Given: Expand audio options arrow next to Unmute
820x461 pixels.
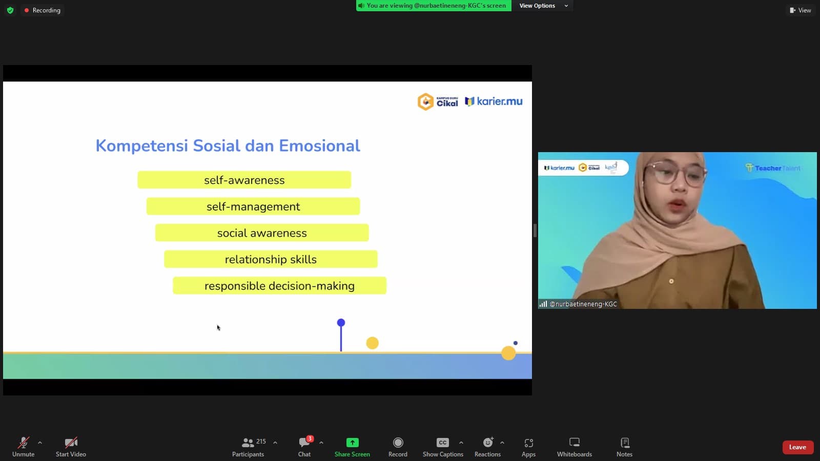Looking at the screenshot, I should (x=40, y=443).
